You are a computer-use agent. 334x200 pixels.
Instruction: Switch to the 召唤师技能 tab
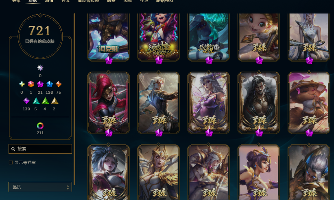[x=88, y=1]
